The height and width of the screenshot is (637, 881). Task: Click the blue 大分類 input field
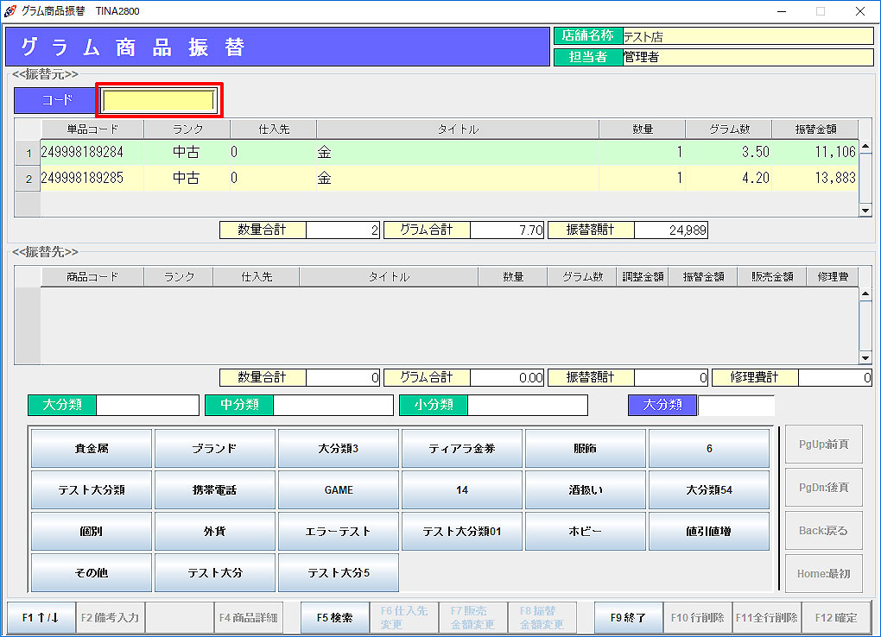click(x=735, y=405)
